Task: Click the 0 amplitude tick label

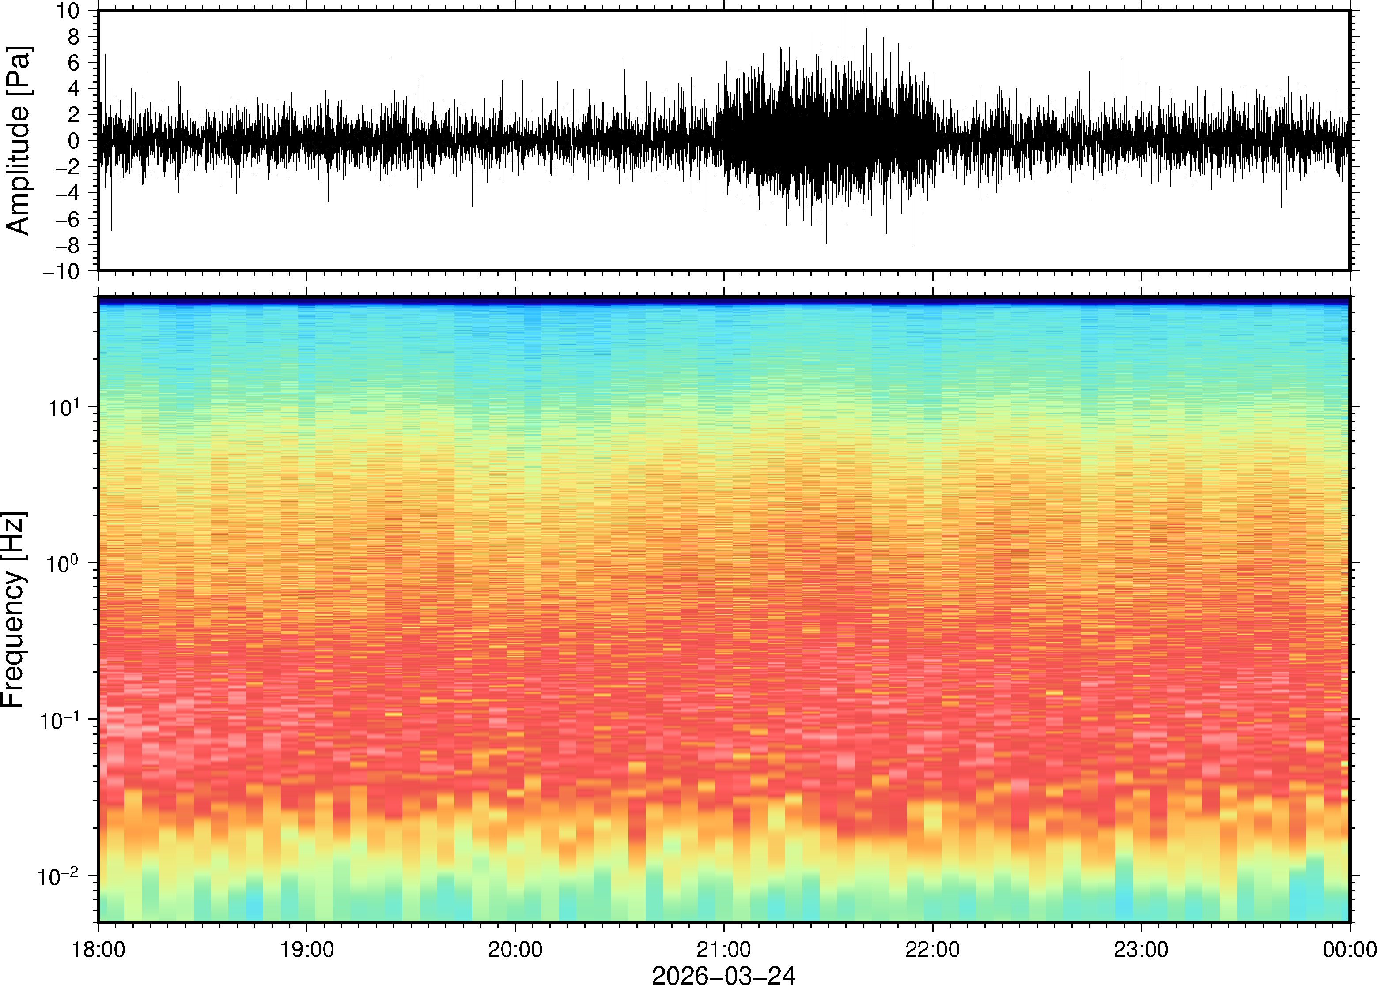Action: click(x=74, y=141)
